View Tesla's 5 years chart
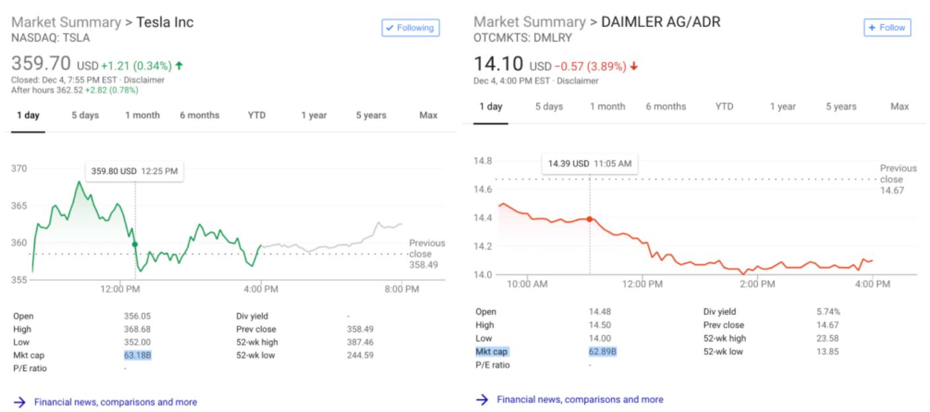930x412 pixels. pos(371,115)
